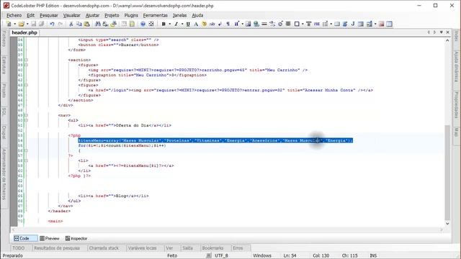Click the non-breaking space nb icon

212,24
